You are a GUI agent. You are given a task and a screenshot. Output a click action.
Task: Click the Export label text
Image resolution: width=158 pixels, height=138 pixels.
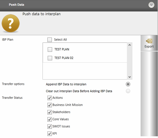(x=149, y=46)
